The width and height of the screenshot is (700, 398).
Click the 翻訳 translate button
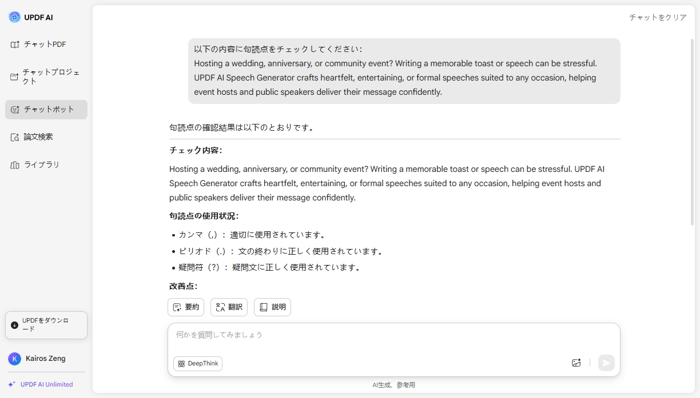[229, 307]
